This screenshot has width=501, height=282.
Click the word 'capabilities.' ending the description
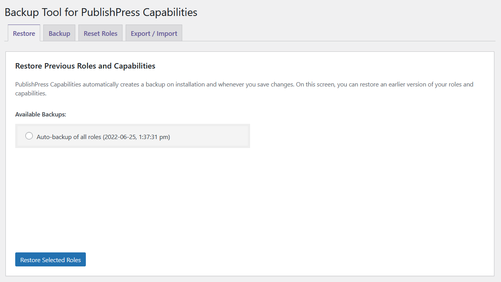[30, 94]
